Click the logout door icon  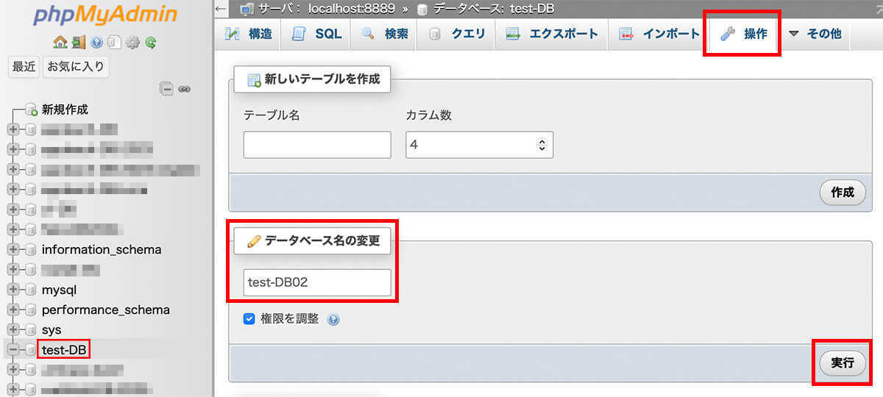click(x=78, y=42)
